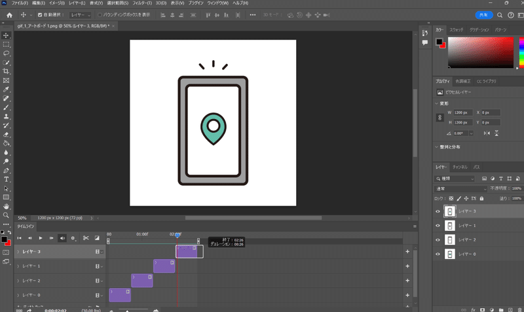Click the scissors split-clip icon in timeline
The height and width of the screenshot is (312, 524).
(x=86, y=238)
